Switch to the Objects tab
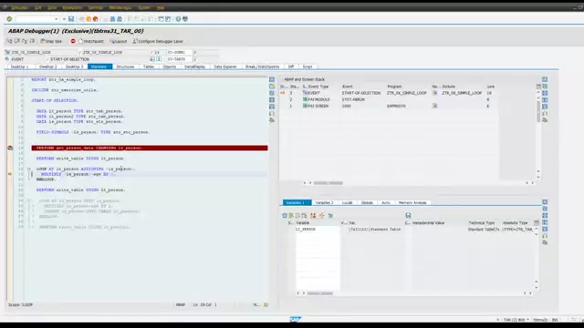The image size is (584, 328). coord(170,67)
